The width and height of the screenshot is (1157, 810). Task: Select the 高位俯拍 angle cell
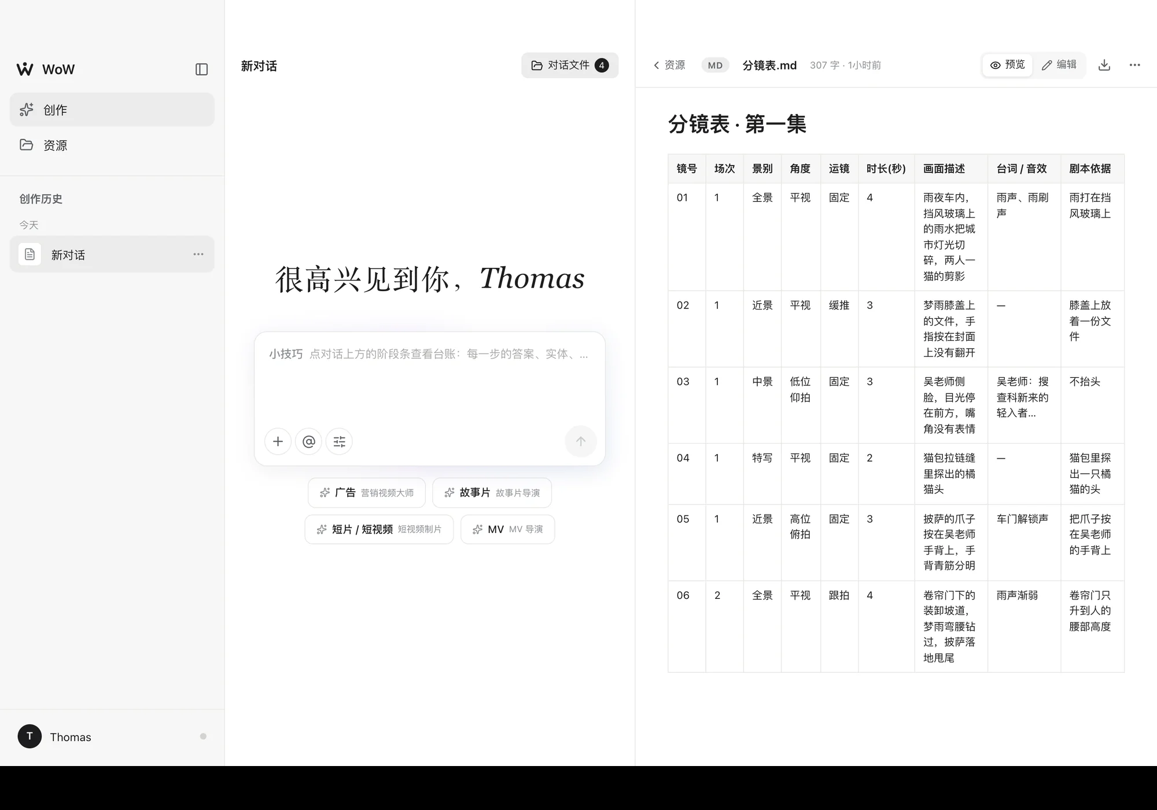pos(801,543)
